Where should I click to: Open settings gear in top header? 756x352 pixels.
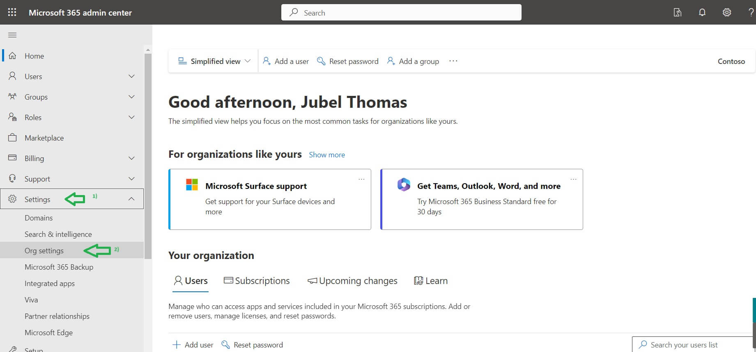(727, 12)
